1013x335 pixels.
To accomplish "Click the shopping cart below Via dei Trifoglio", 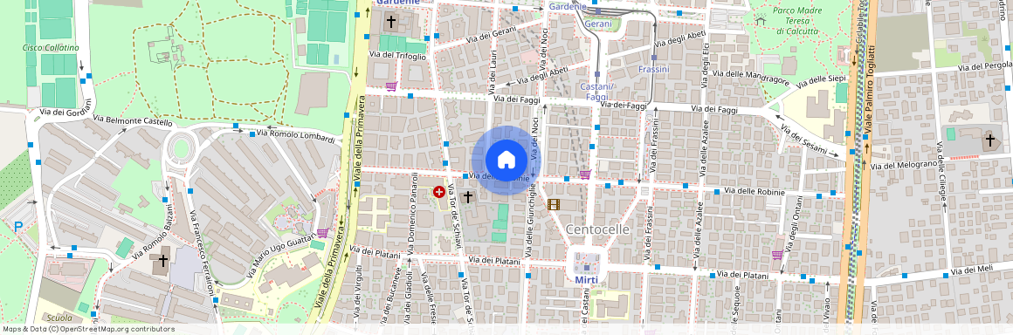I will point(391,86).
